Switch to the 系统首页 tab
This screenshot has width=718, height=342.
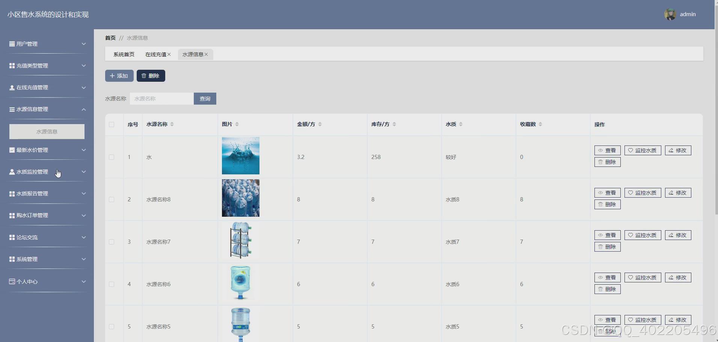tap(124, 54)
